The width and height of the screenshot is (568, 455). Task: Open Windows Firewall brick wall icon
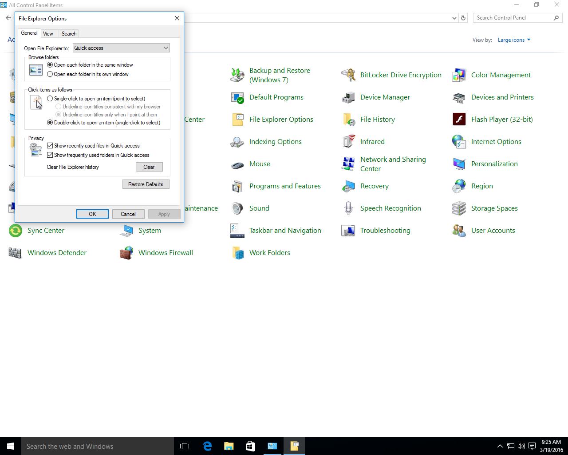tap(126, 253)
